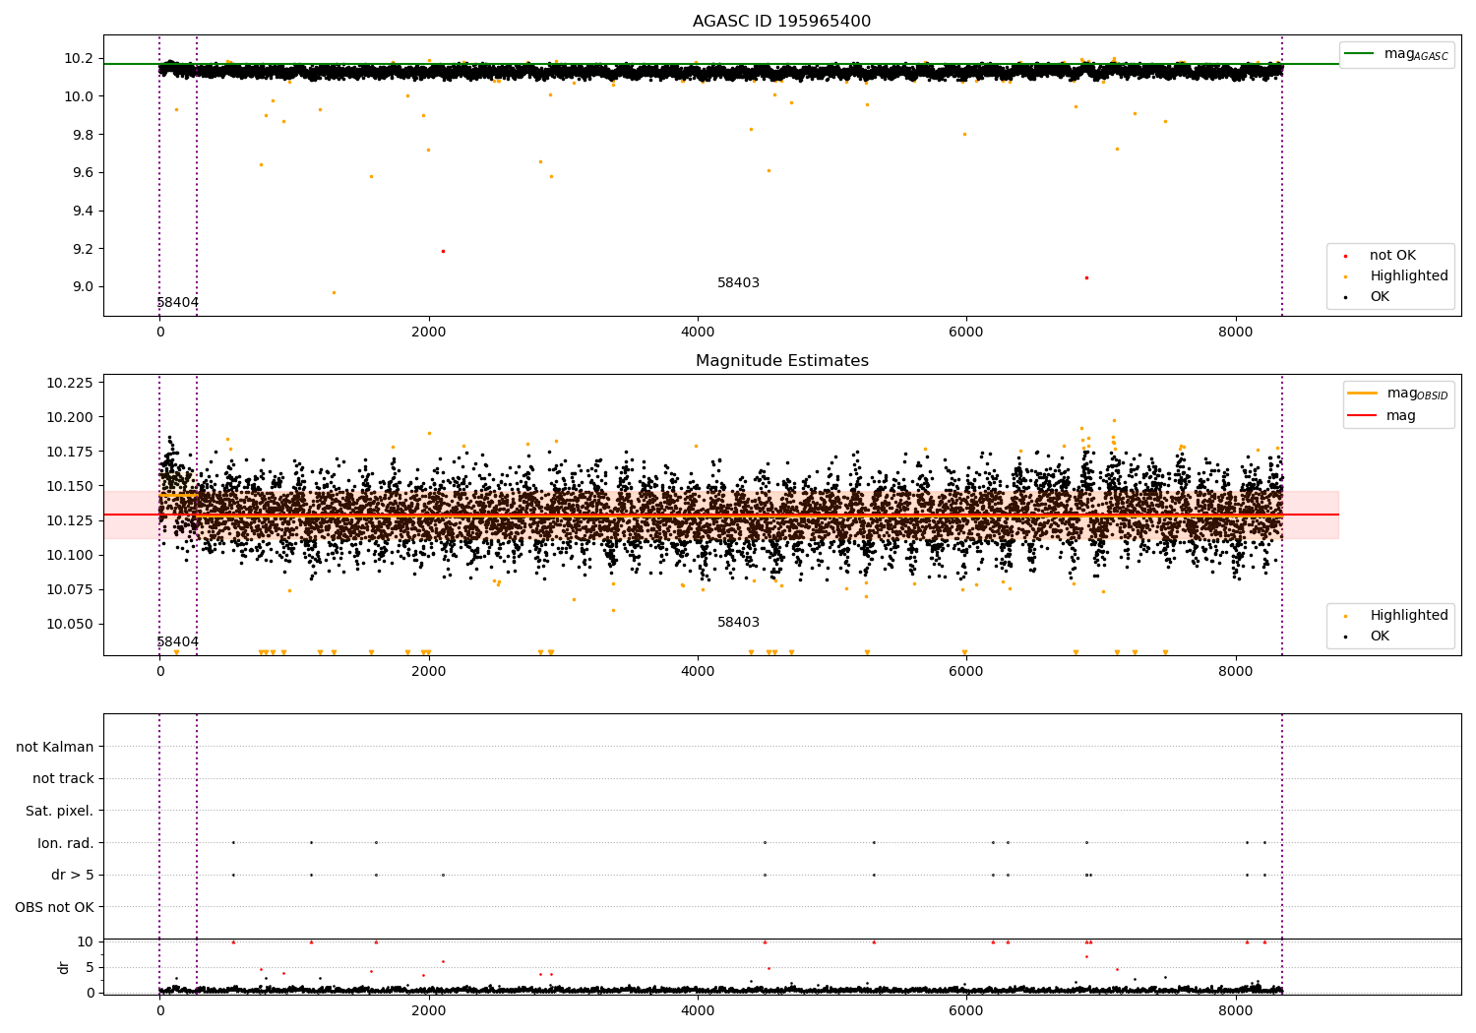
Task: Click the orange highlighted point near magnitude 8.97
Action: 334,292
